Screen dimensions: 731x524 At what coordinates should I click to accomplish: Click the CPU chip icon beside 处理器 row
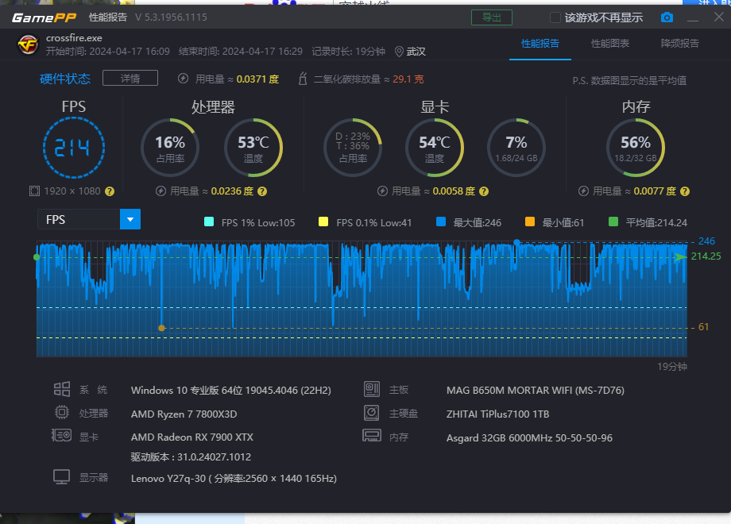point(61,412)
